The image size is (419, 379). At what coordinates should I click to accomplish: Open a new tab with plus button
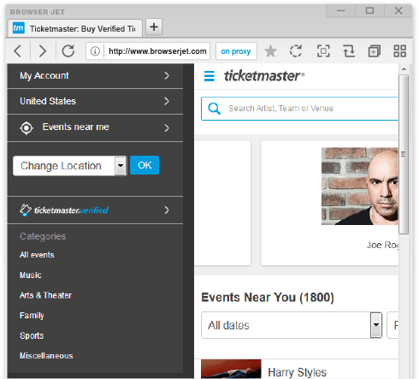click(154, 27)
